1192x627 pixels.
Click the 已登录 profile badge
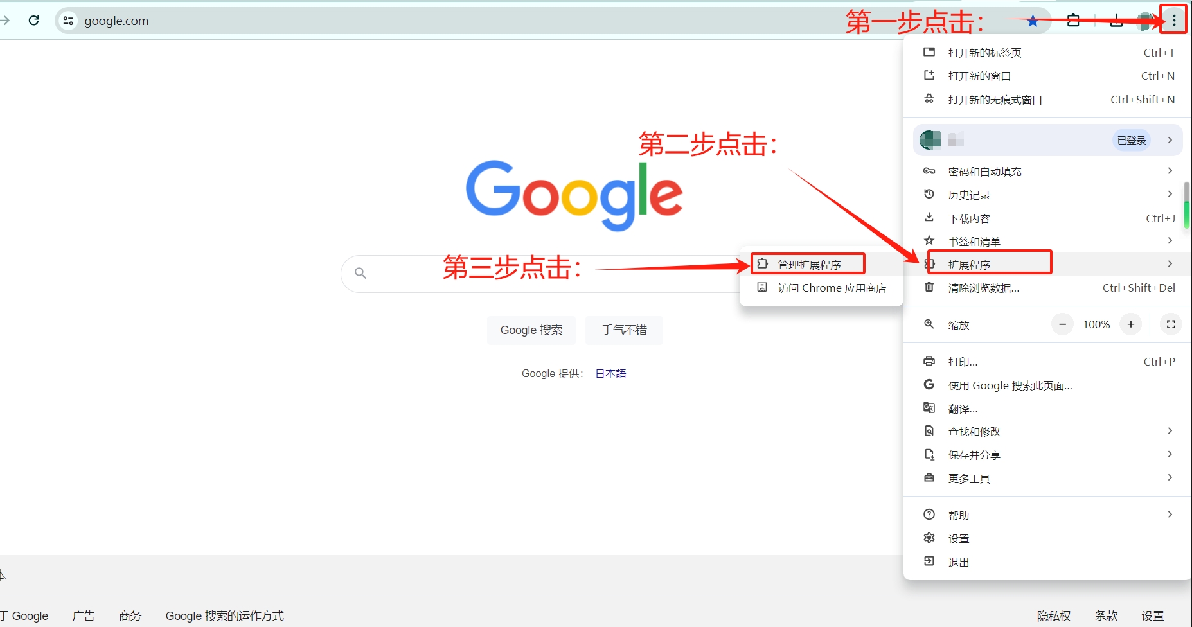pyautogui.click(x=1131, y=140)
